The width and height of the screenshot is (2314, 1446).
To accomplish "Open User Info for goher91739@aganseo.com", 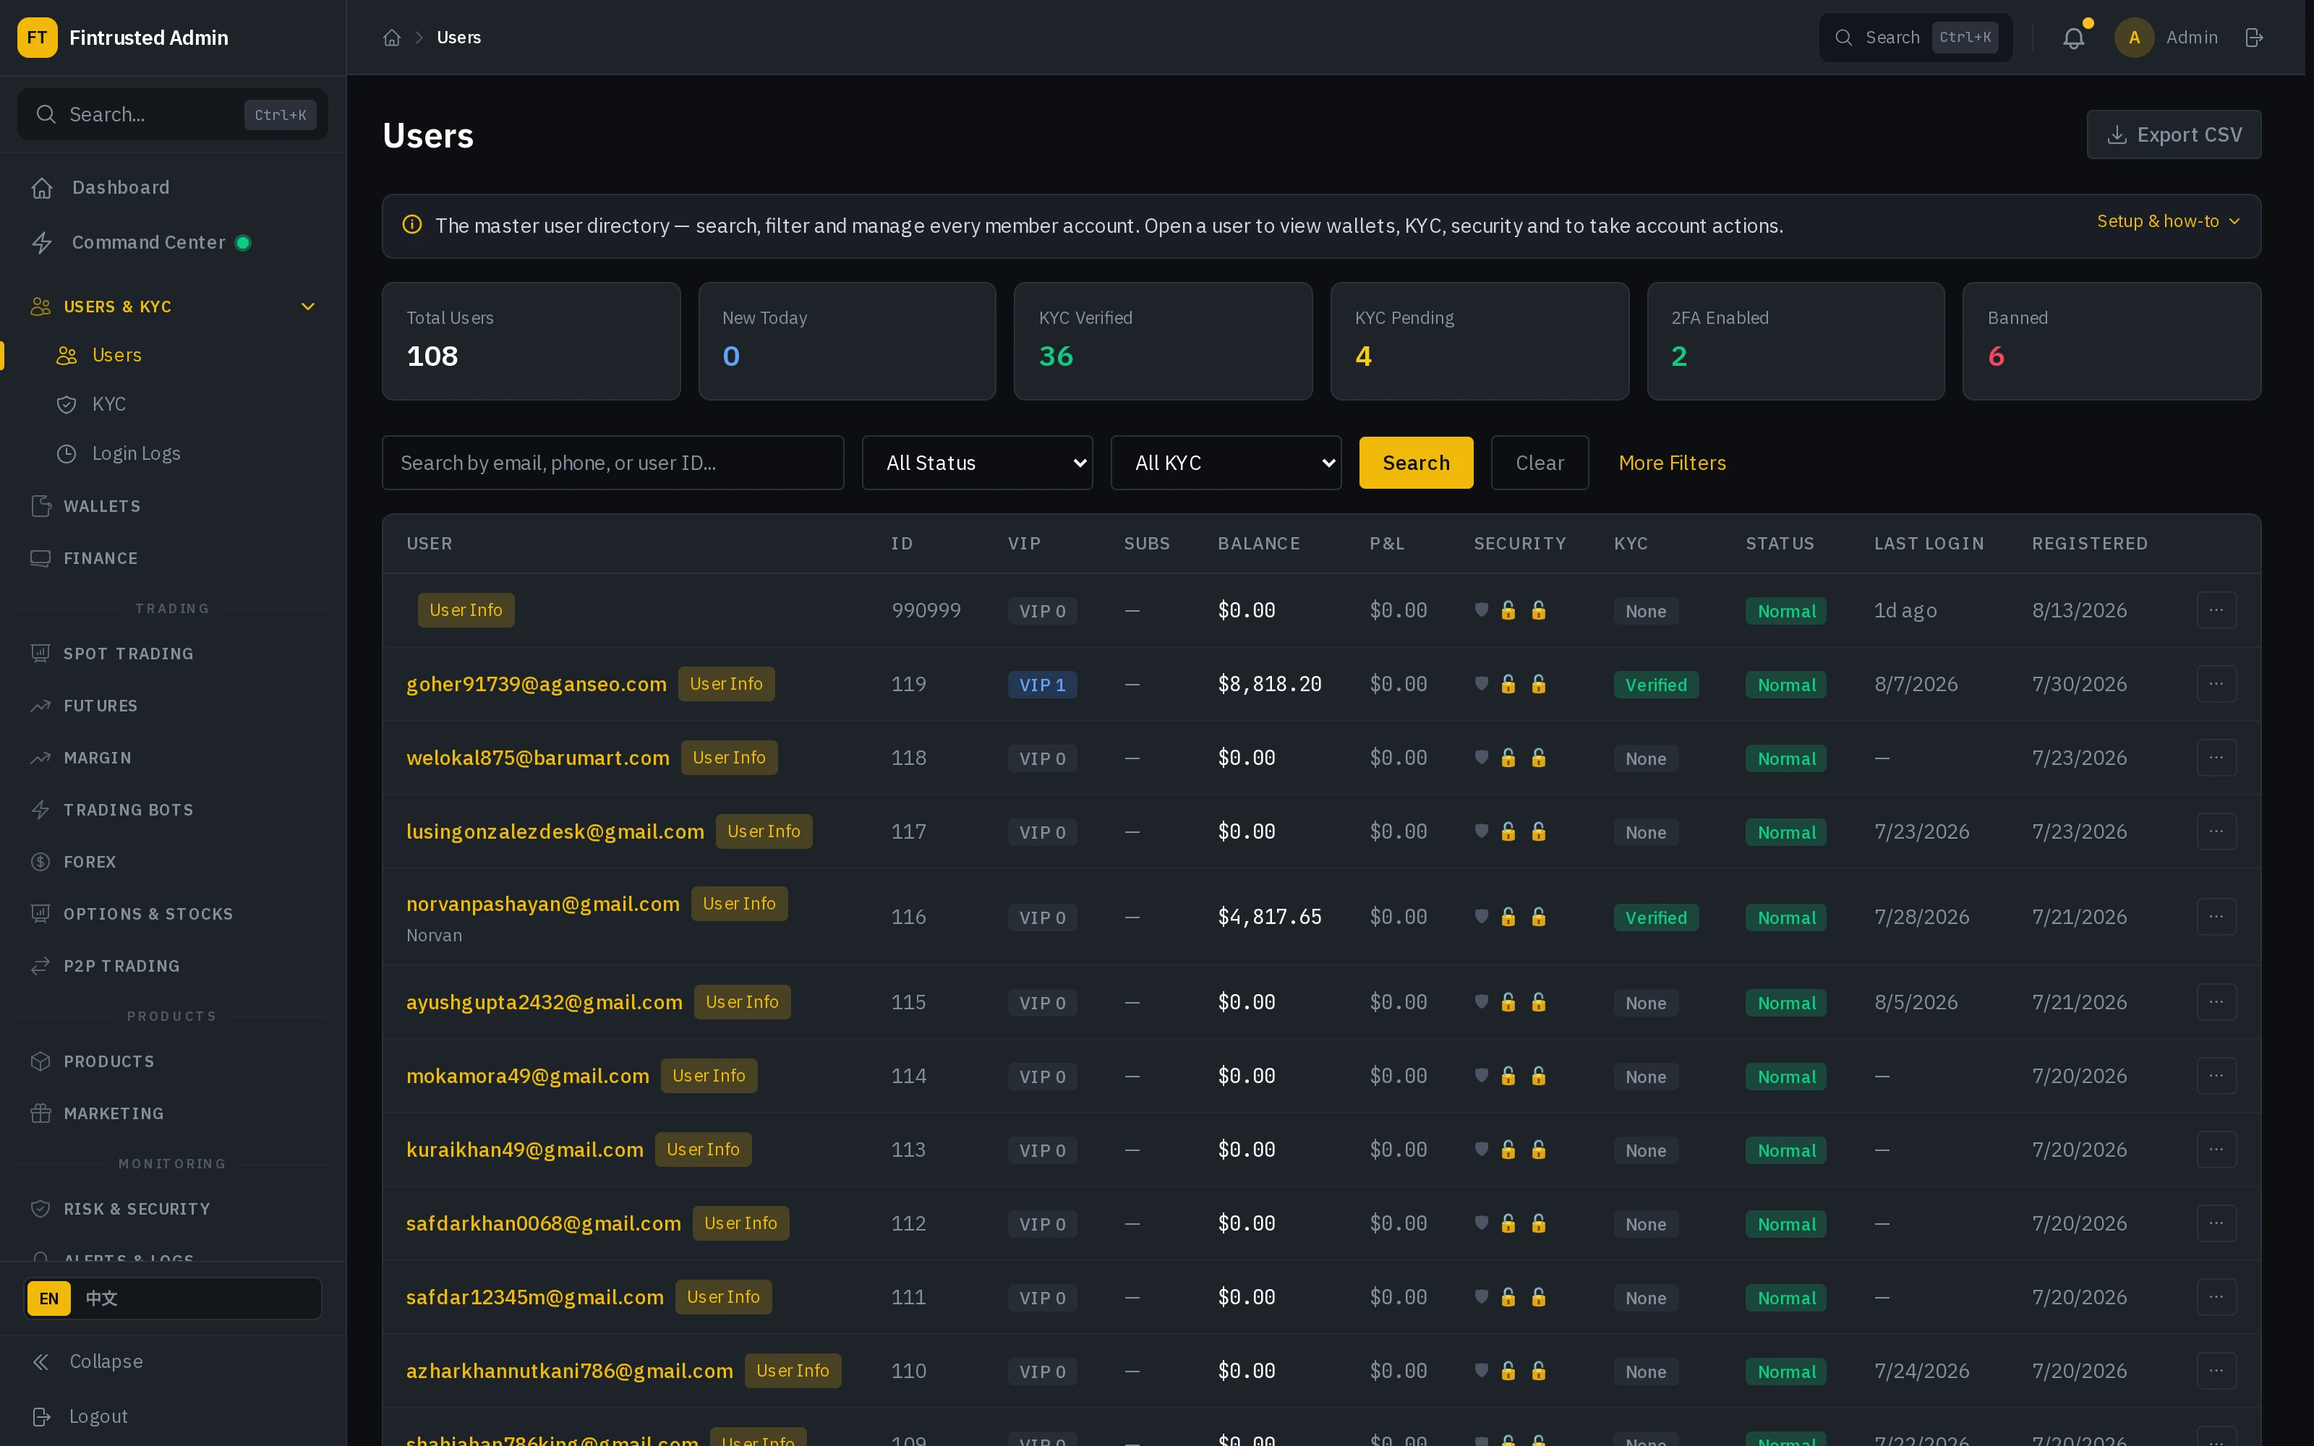I will coord(726,684).
